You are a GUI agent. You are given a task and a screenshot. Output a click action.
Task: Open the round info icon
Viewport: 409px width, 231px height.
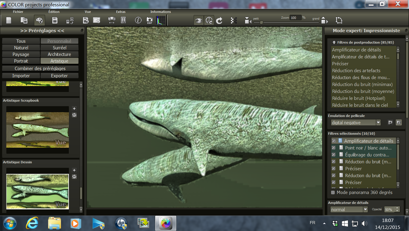(138, 20)
